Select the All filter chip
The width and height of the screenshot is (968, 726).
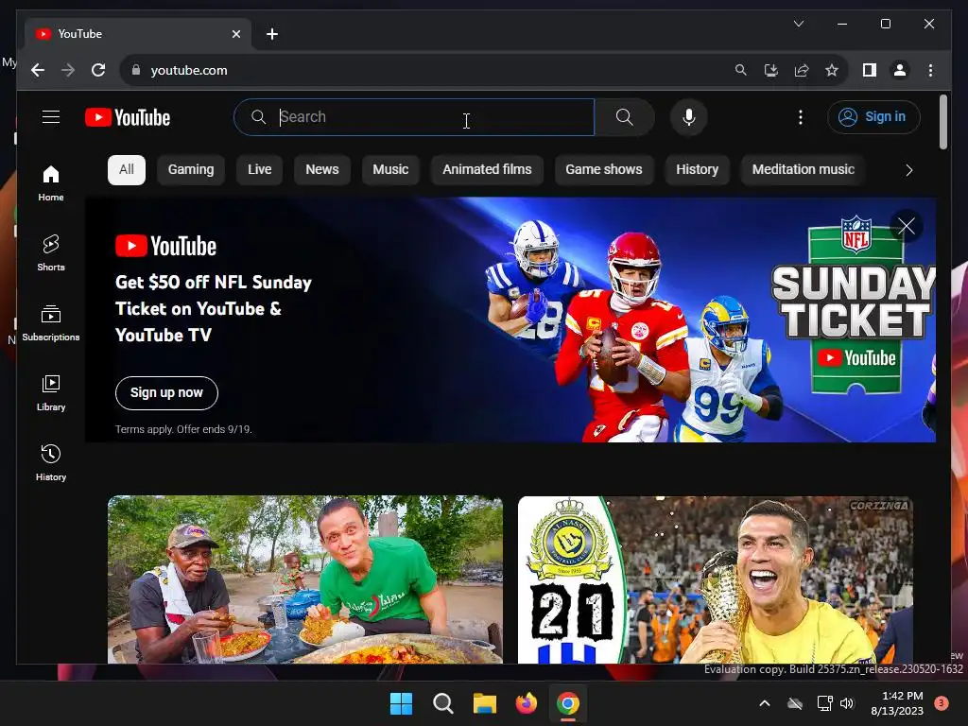click(127, 170)
